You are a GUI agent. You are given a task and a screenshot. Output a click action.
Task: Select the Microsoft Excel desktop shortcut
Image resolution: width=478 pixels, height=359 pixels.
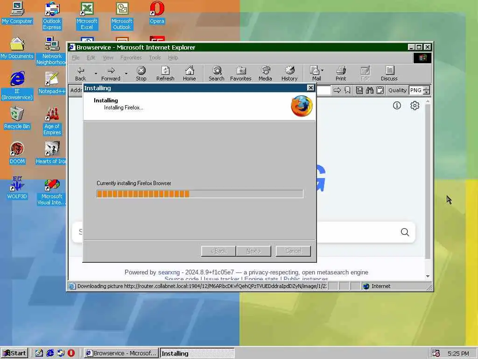point(87,16)
